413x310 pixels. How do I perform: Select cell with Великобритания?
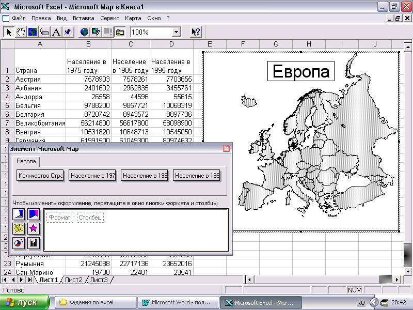(40, 123)
